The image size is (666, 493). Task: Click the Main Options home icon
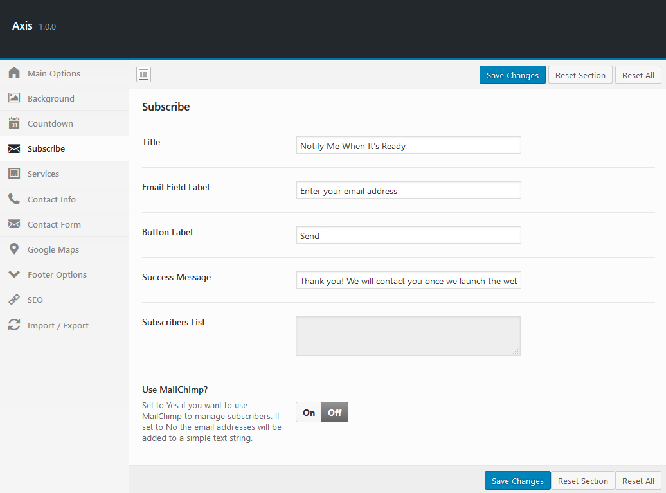14,73
